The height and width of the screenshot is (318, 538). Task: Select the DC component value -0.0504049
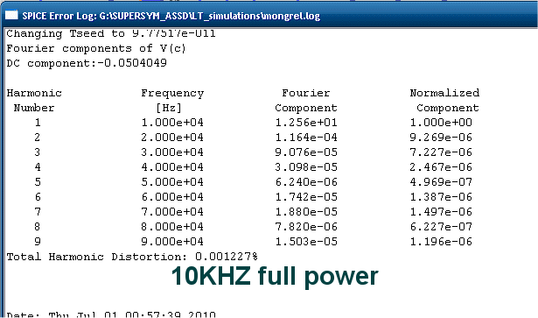(x=132, y=63)
